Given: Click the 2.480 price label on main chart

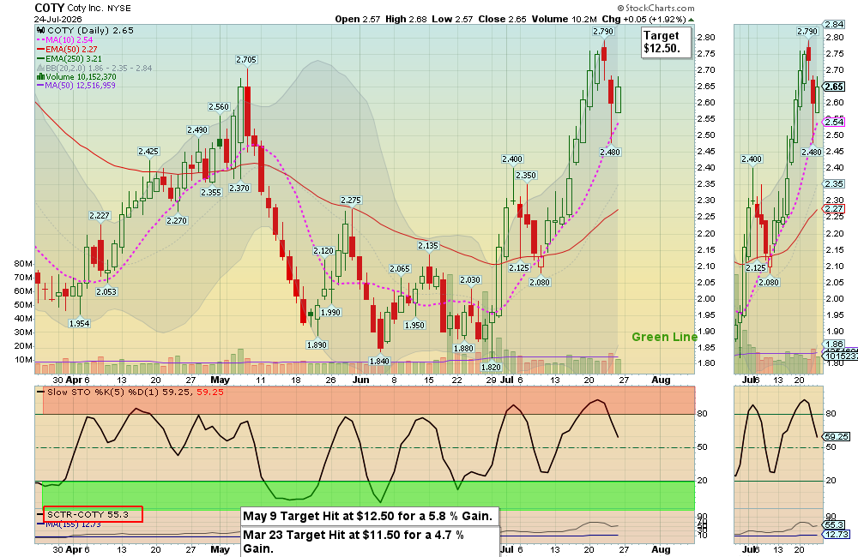Looking at the screenshot, I should point(610,152).
